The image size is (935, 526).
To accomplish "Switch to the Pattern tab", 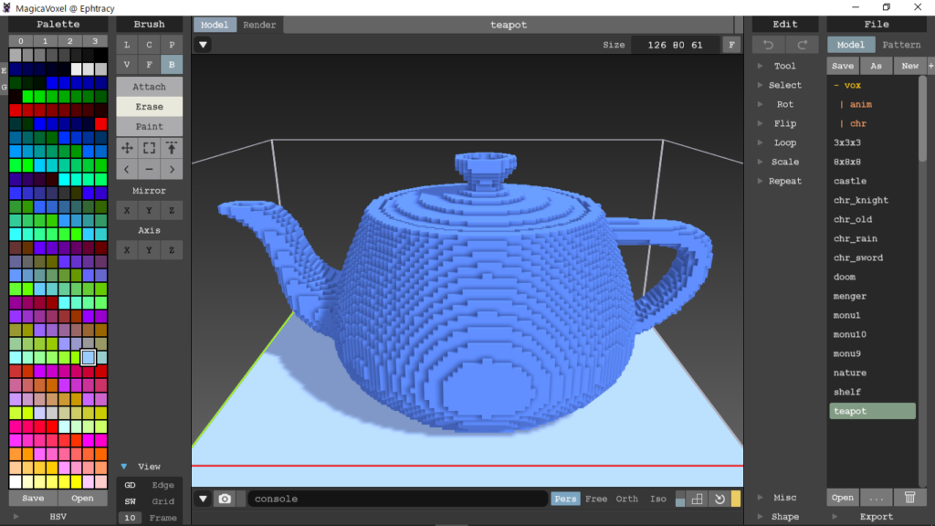I will [x=901, y=45].
